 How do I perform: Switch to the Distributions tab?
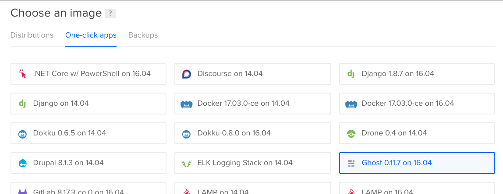[x=32, y=35]
